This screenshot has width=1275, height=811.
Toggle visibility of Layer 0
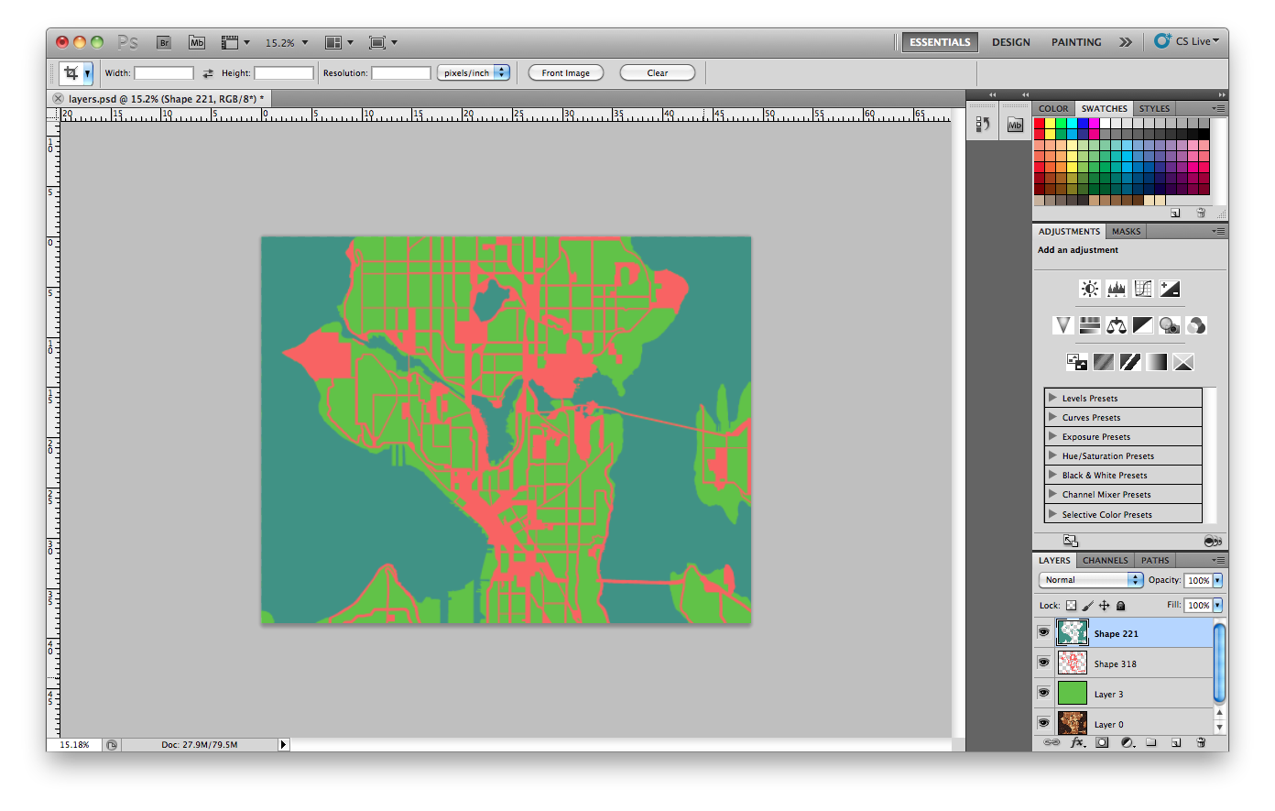click(x=1043, y=723)
